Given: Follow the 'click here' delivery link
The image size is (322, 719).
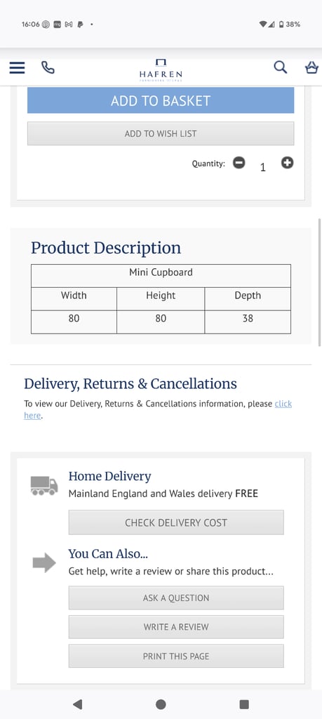Looking at the screenshot, I should (158, 410).
